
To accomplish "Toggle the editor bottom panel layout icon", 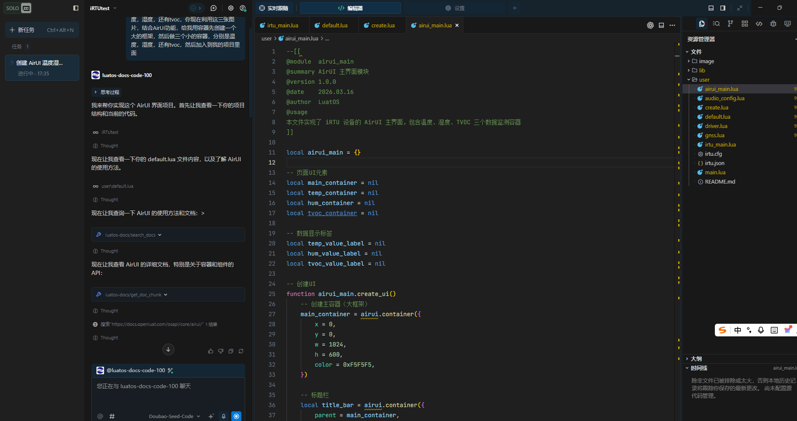I will point(661,25).
